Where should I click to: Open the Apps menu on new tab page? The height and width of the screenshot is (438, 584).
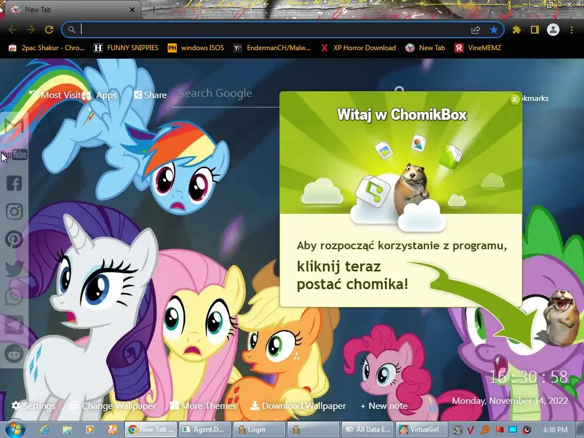coord(100,95)
